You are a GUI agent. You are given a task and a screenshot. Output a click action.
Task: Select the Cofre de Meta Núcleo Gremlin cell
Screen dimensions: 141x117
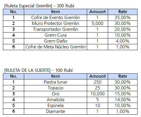point(55,47)
